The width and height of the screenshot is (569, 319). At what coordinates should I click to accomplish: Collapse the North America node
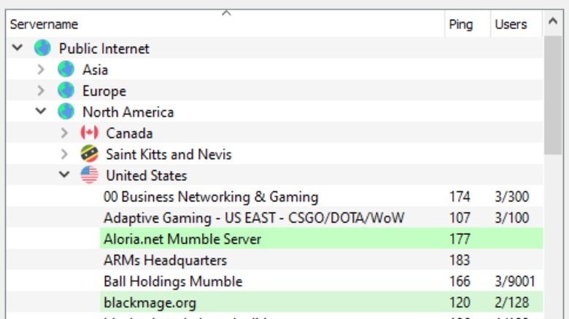[x=41, y=111]
